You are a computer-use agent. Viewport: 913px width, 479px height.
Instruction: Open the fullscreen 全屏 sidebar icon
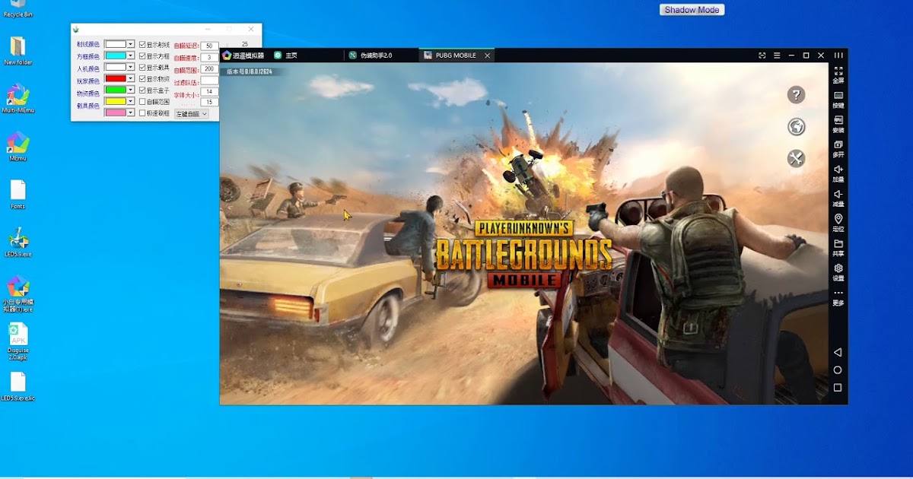(x=838, y=74)
